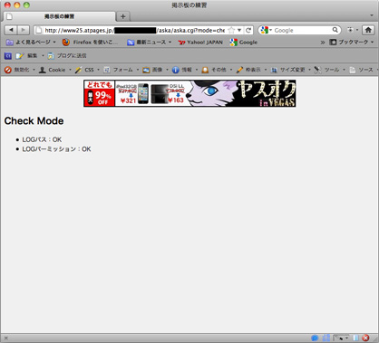This screenshot has width=379, height=343.
Task: Open the Google search engine selector
Action: click(x=267, y=30)
